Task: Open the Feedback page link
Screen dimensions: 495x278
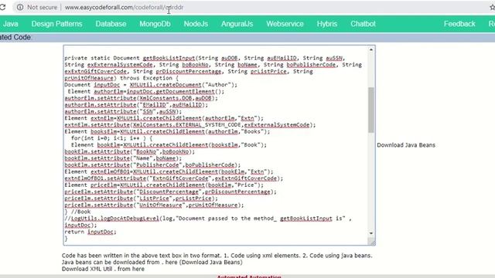Action: tap(459, 24)
